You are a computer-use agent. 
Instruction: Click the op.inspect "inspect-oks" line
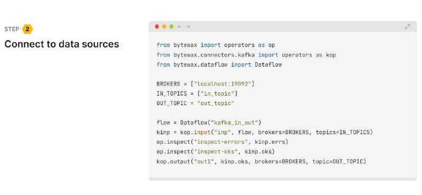(x=216, y=152)
